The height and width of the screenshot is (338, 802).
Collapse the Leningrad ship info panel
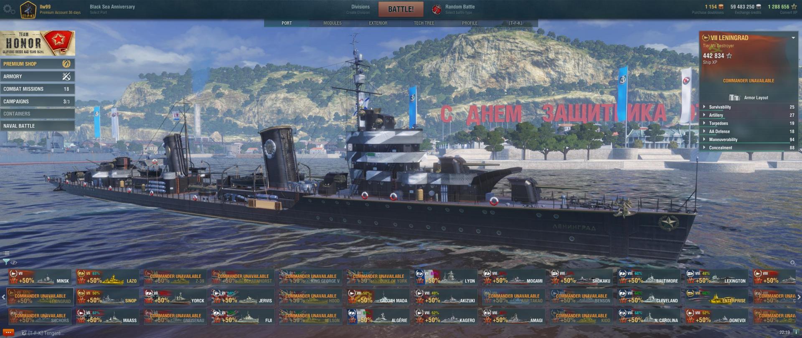(793, 38)
